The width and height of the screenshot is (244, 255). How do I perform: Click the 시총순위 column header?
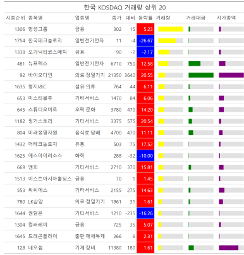[15, 18]
